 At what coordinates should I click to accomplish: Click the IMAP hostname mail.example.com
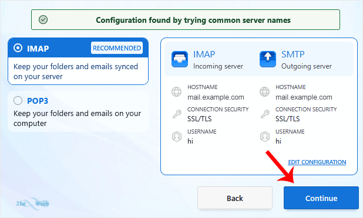pyautogui.click(x=216, y=97)
